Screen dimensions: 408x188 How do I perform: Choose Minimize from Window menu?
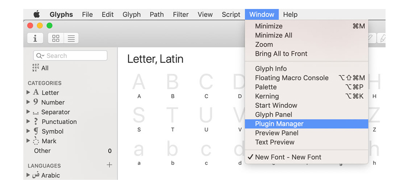coord(306,26)
